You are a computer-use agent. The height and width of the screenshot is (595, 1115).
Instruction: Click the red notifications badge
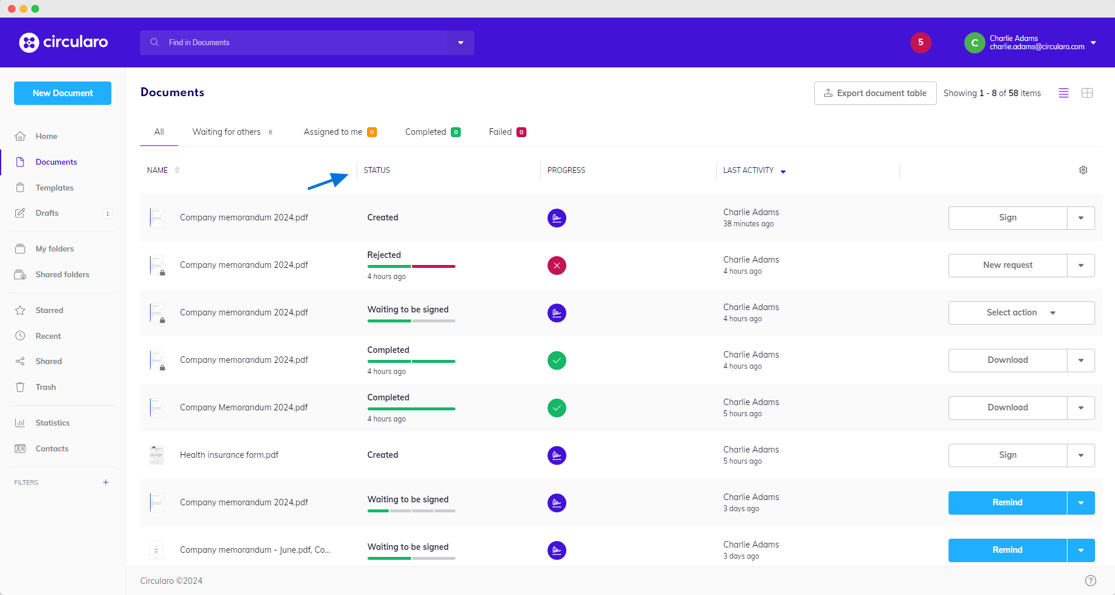click(920, 42)
